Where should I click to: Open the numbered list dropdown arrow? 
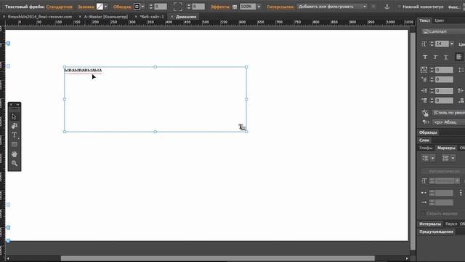(453, 159)
